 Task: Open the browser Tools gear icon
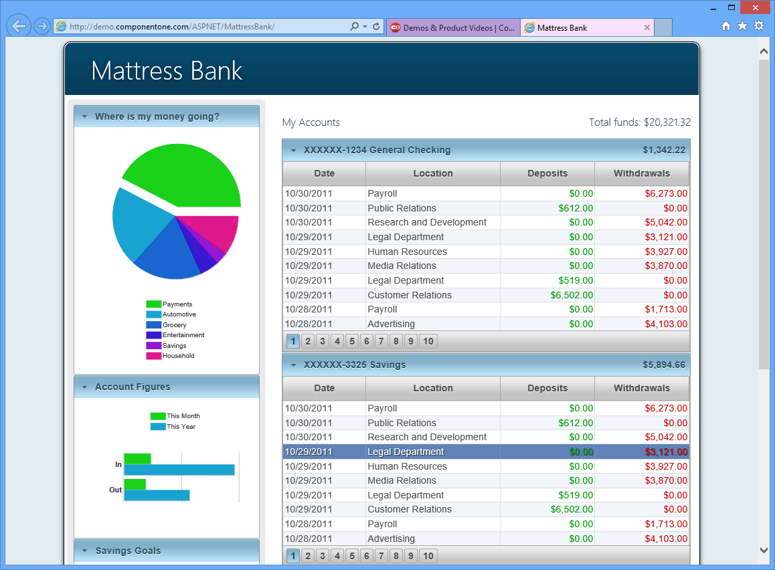click(x=758, y=26)
